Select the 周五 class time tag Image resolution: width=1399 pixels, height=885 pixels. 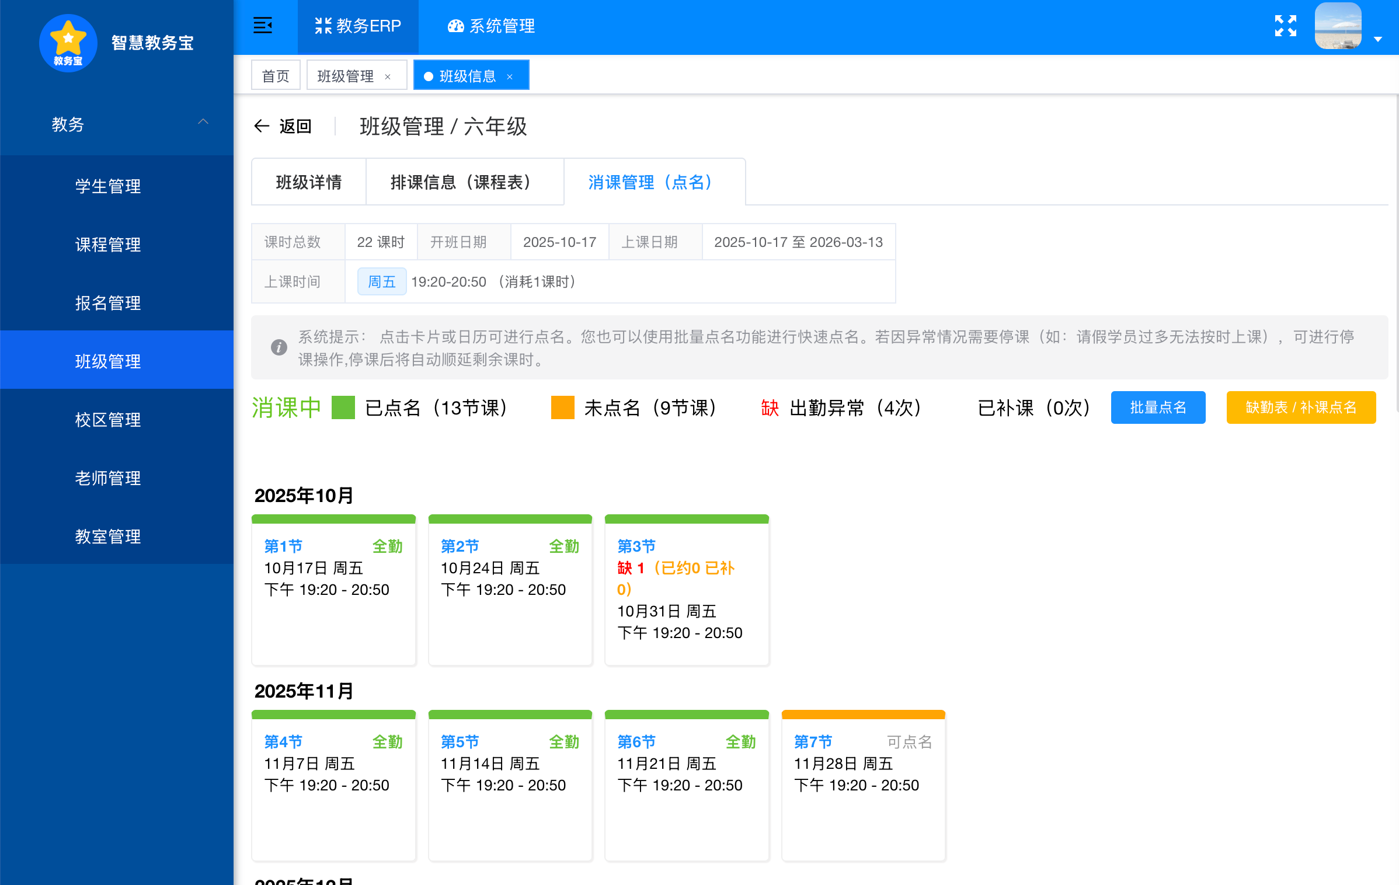point(381,281)
